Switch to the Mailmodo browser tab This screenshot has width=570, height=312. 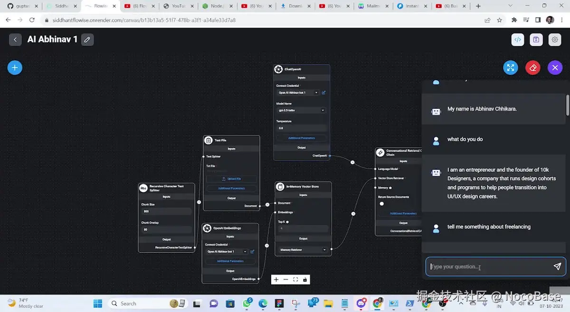pos(373,6)
